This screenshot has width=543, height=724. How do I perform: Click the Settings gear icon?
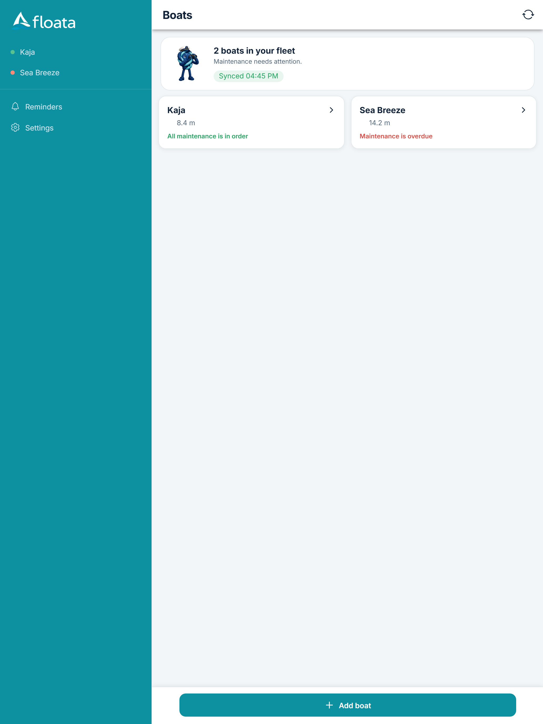click(x=15, y=128)
